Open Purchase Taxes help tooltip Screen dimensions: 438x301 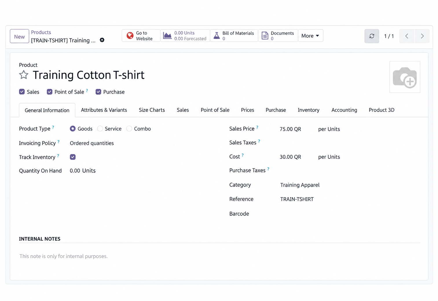(x=268, y=169)
